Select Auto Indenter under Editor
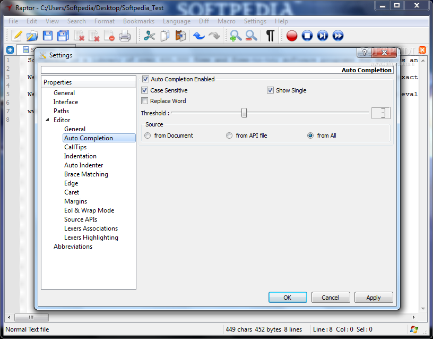Screen dimensions: 433x339 coord(84,165)
